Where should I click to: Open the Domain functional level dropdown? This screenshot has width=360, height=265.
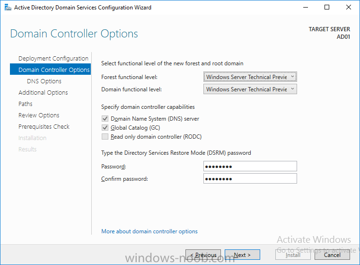tap(250, 89)
